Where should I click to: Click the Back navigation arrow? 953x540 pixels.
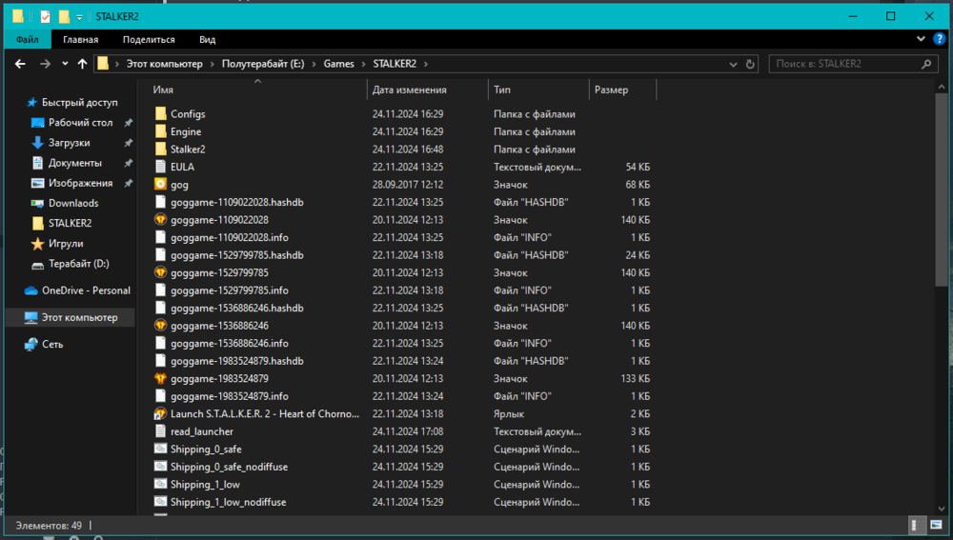pyautogui.click(x=21, y=64)
